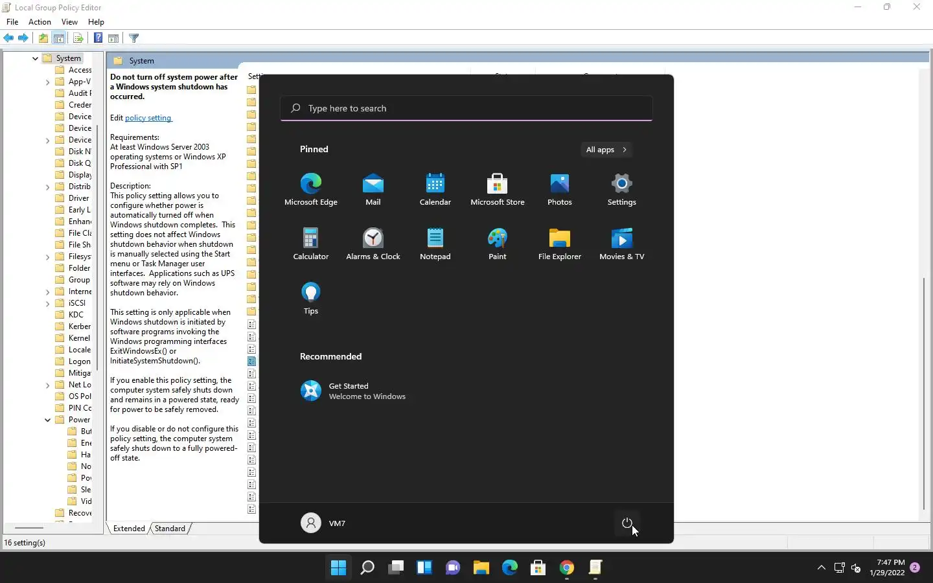The width and height of the screenshot is (933, 583).
Task: Open Google Chrome from the taskbar
Action: [x=567, y=568]
